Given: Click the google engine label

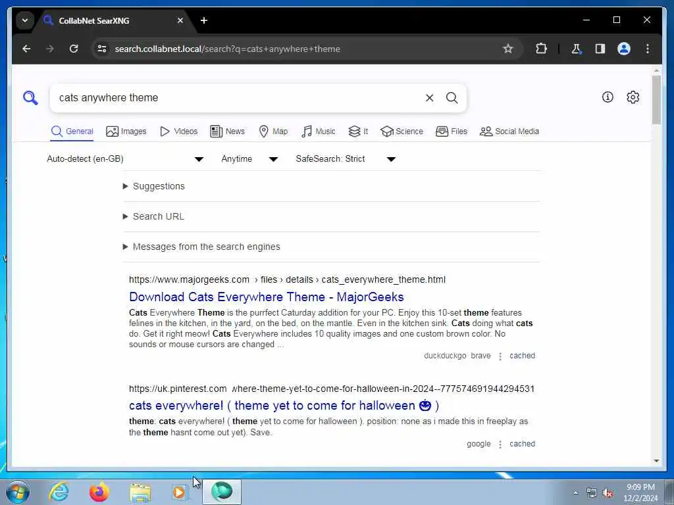Looking at the screenshot, I should 479,444.
